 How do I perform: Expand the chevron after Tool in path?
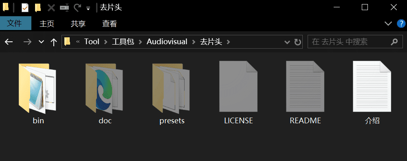tap(106, 42)
